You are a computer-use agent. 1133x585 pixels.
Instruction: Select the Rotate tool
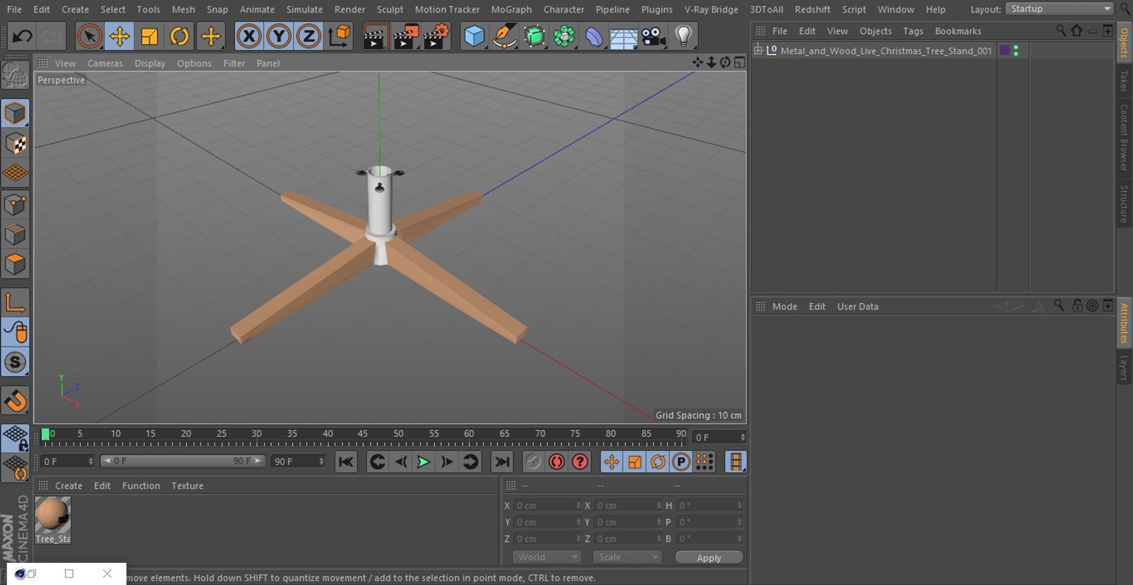pyautogui.click(x=179, y=37)
